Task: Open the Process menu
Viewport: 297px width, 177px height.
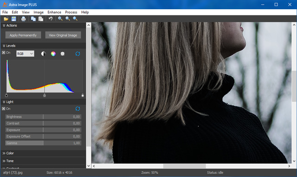Action: (x=71, y=12)
